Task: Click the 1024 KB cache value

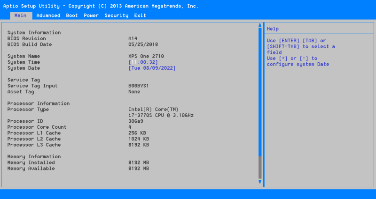Action: click(139, 139)
